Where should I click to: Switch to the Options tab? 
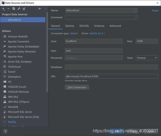pyautogui.click(x=69, y=26)
